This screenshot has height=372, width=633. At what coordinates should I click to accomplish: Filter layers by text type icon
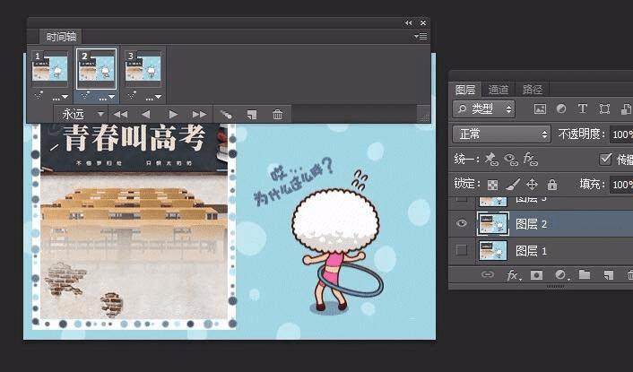[582, 108]
